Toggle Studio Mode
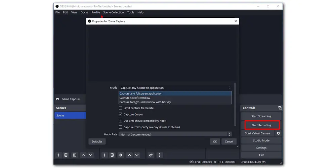The height and width of the screenshot is (168, 336). tap(261, 140)
